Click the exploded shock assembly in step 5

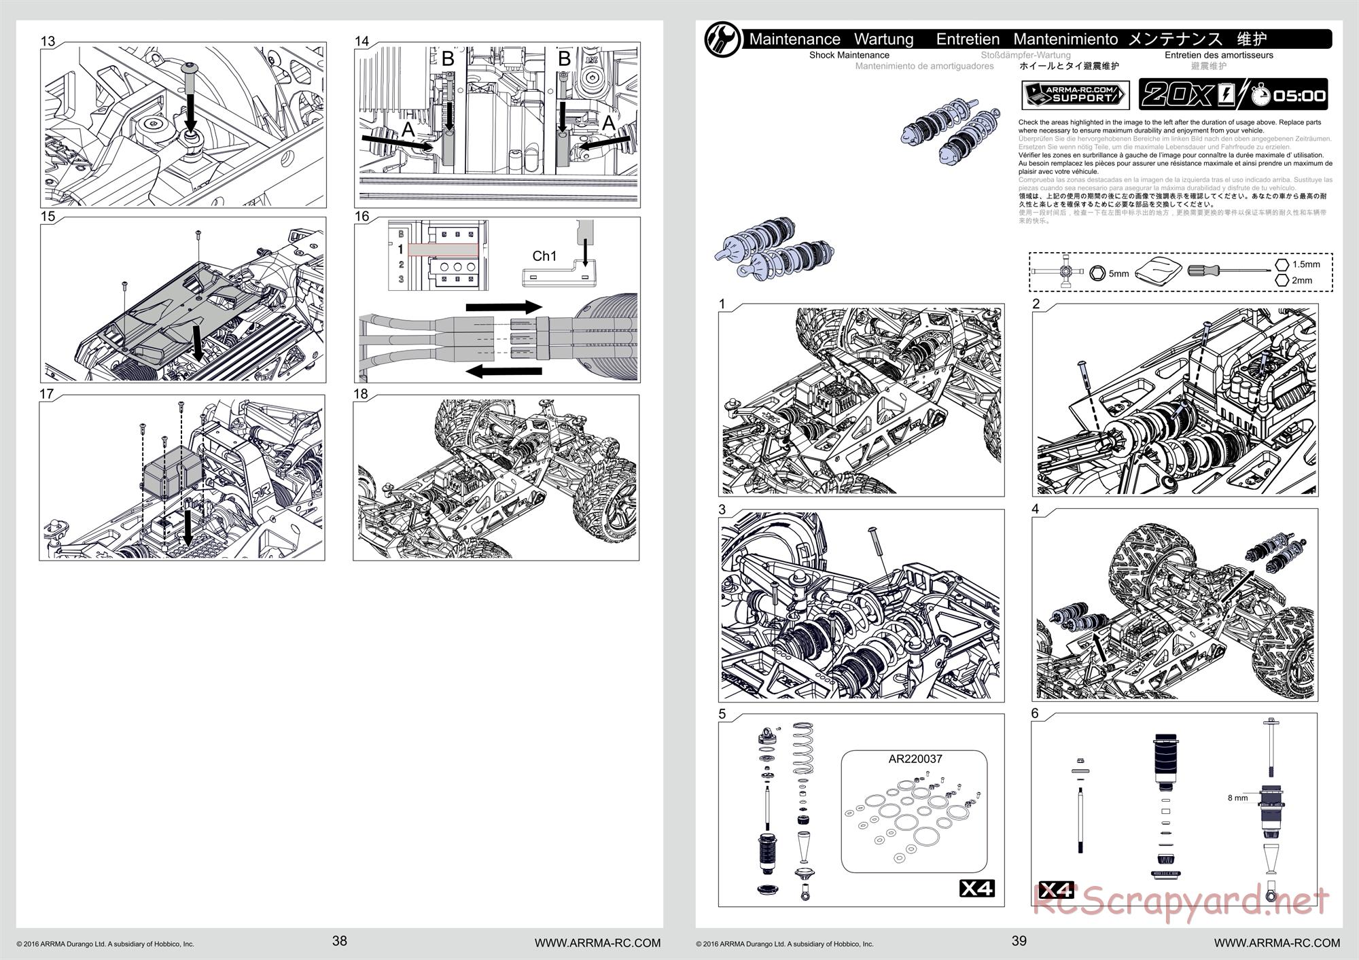point(786,811)
